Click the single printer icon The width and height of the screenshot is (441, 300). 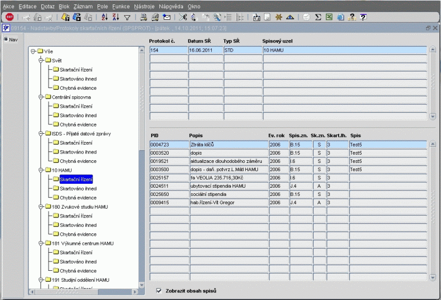tap(143, 18)
